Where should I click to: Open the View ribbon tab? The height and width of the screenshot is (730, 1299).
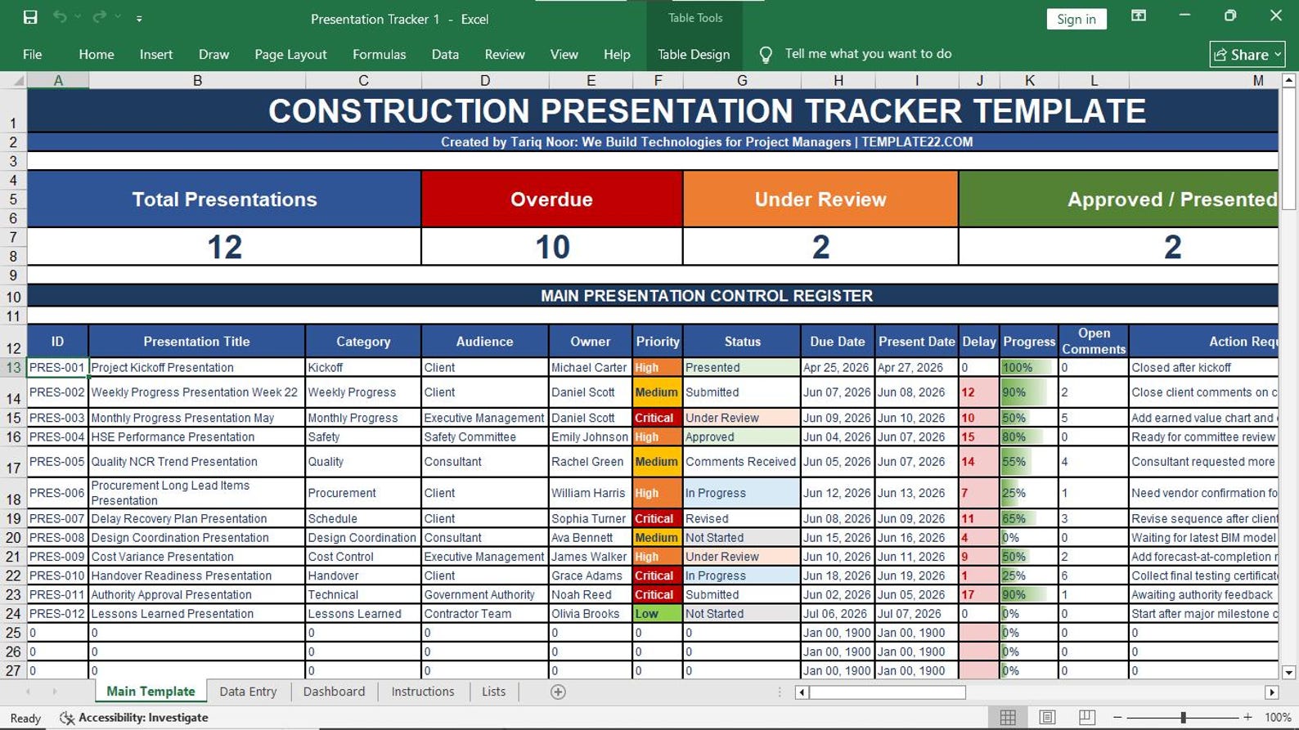click(x=564, y=55)
